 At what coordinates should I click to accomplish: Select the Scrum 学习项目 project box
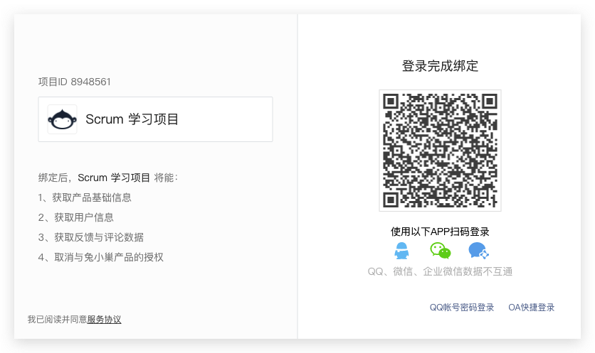(156, 119)
